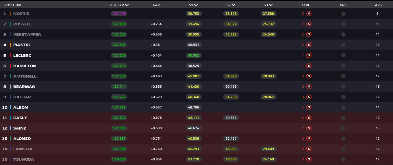Click Tsunoda's soft tyre icon

pos(309,159)
